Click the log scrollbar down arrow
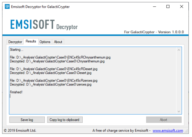Image resolution: width=192 pixels, height=137 pixels. [179, 111]
